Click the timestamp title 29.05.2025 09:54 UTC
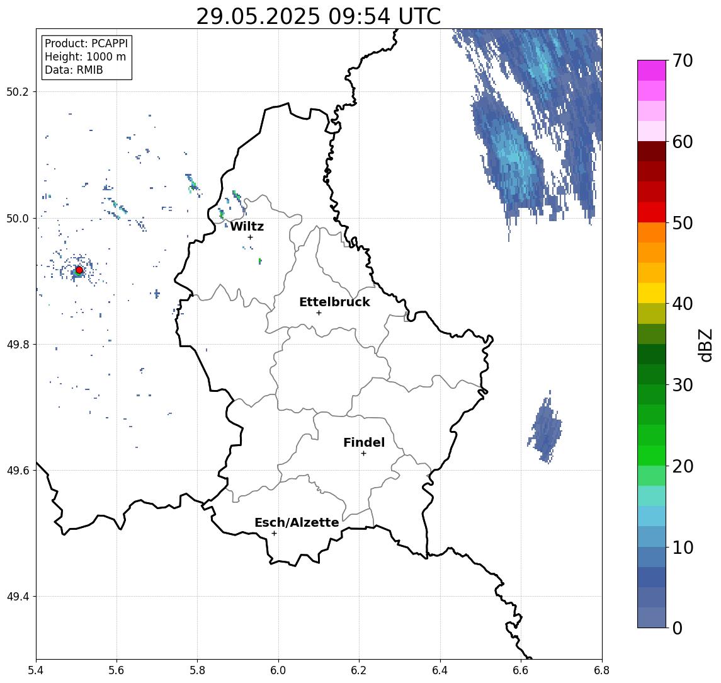 pyautogui.click(x=319, y=16)
